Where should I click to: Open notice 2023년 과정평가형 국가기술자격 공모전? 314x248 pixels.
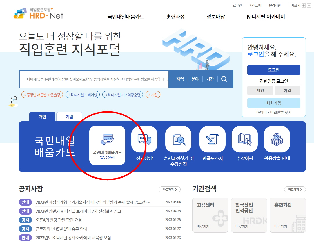click(93, 202)
